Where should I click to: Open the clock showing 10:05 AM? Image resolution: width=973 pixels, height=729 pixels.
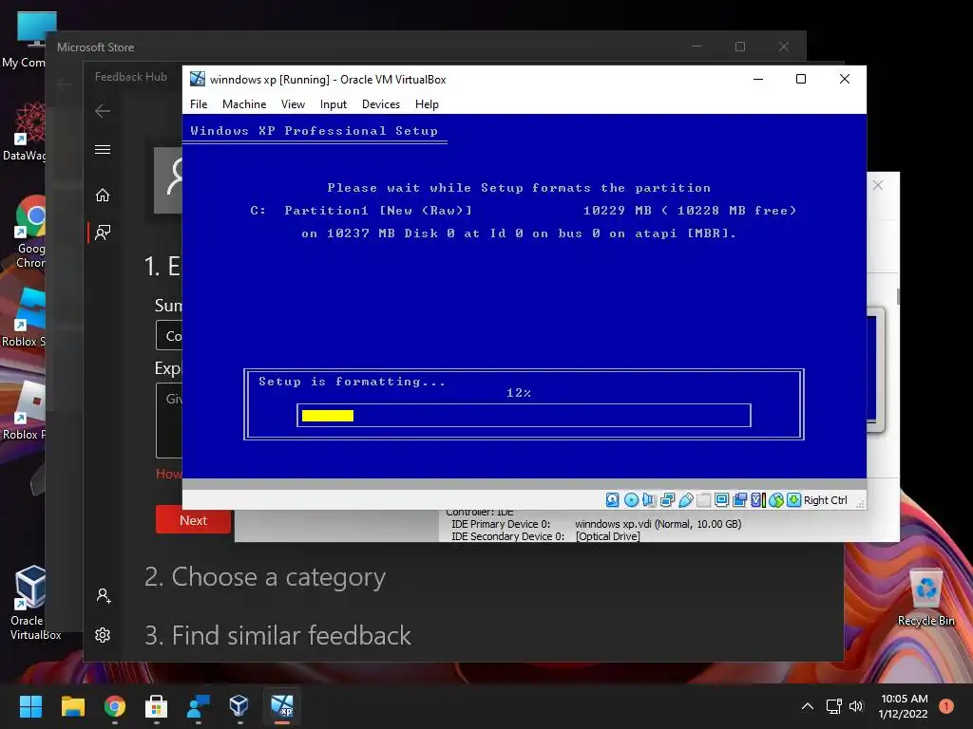(x=904, y=706)
